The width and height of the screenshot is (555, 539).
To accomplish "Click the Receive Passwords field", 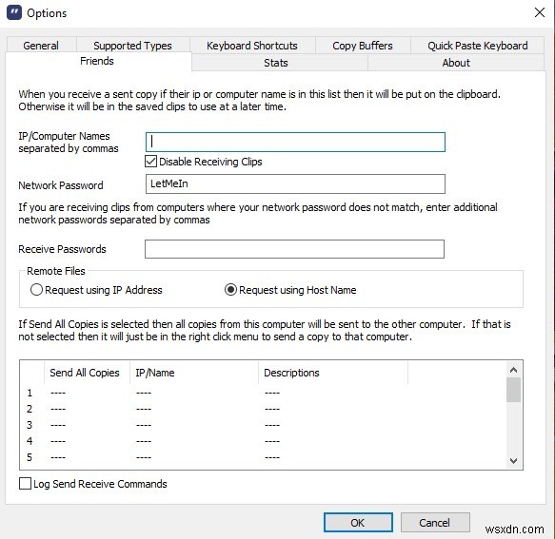I will [294, 249].
